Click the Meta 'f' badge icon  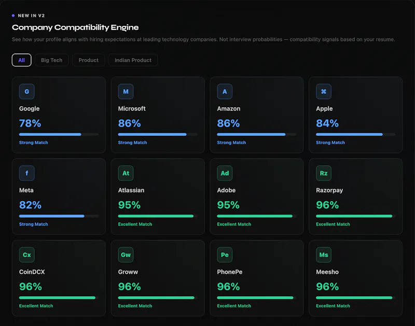pyautogui.click(x=27, y=173)
